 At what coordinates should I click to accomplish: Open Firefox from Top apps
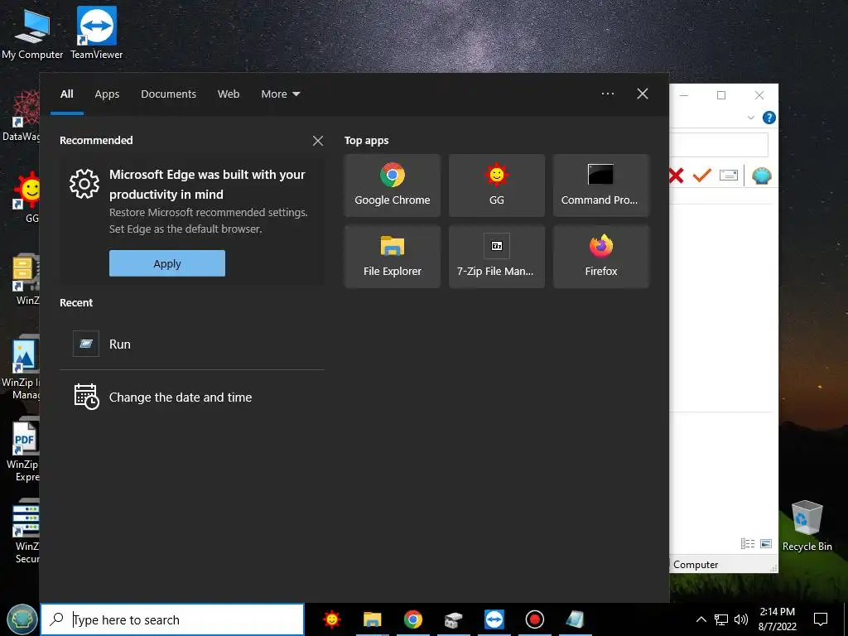click(x=600, y=257)
